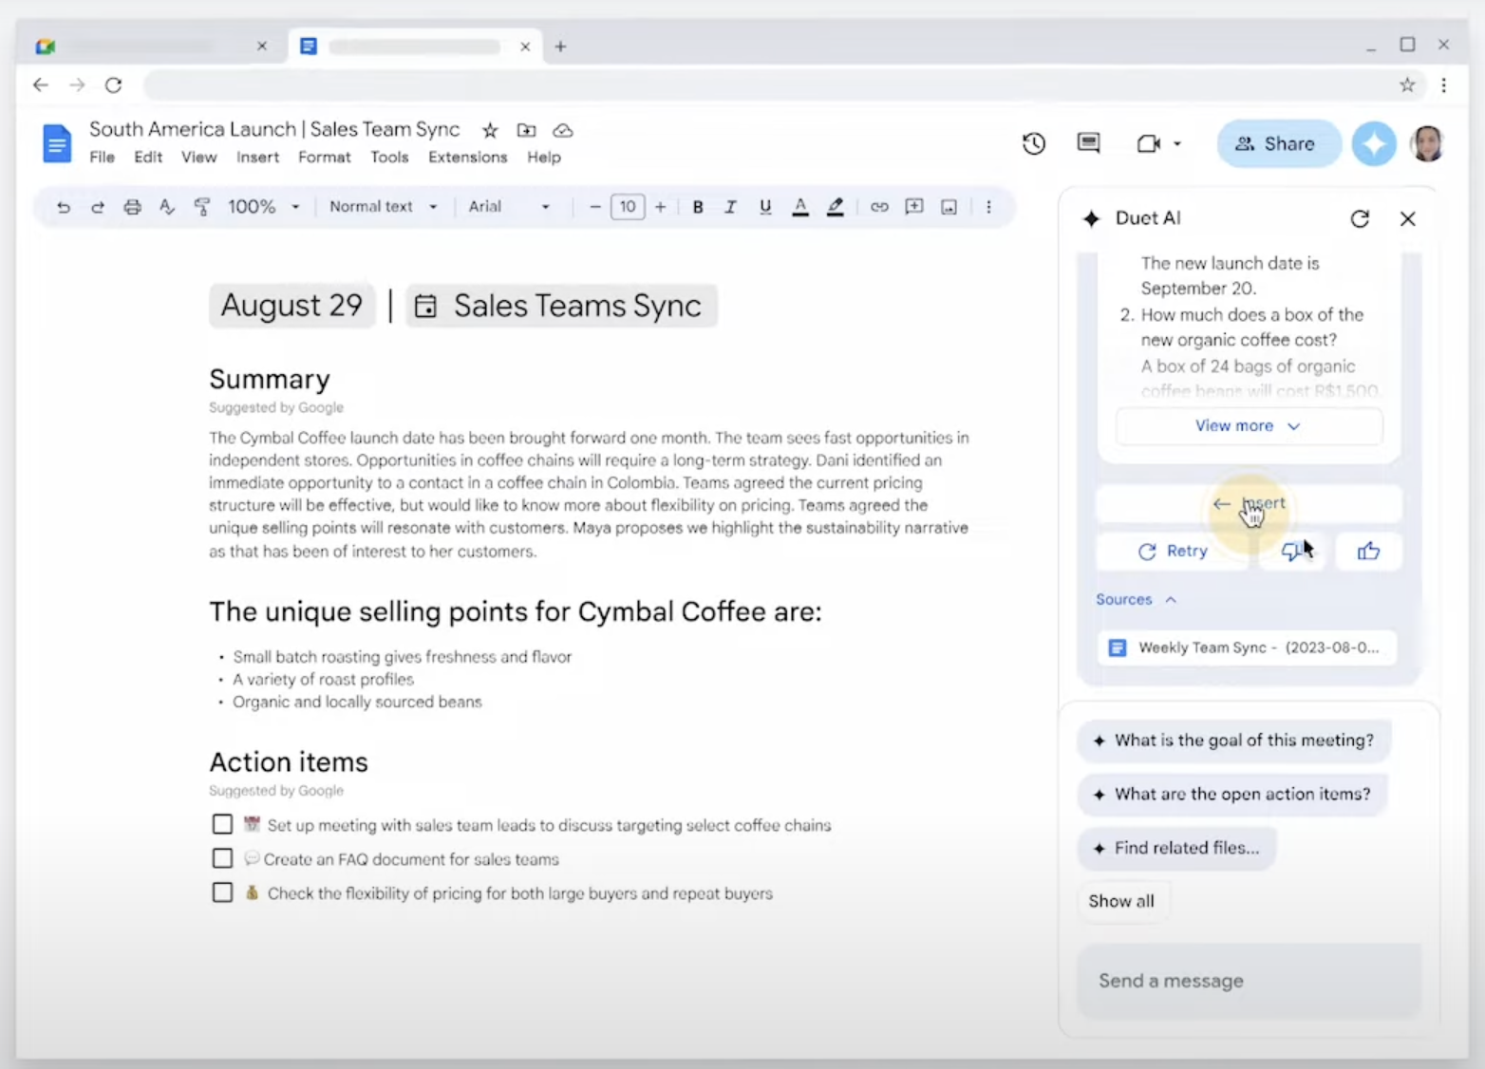The height and width of the screenshot is (1069, 1485).
Task: Check the 'Set up meeting with sales team leads' item
Action: (x=222, y=824)
